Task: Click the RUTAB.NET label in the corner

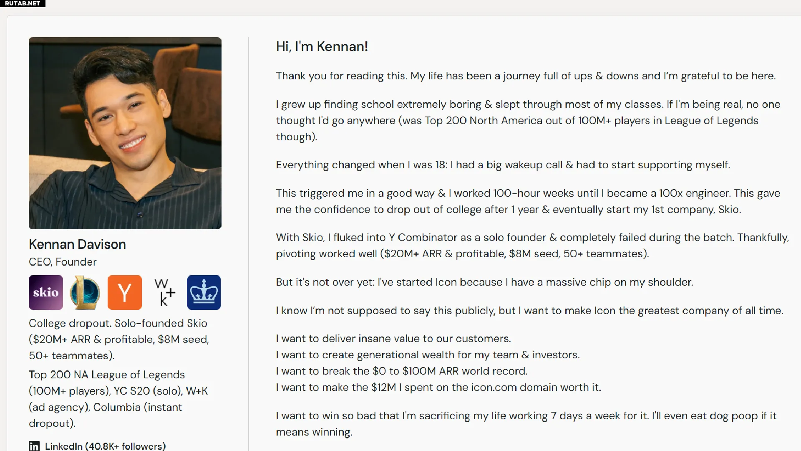Action: pyautogui.click(x=23, y=3)
